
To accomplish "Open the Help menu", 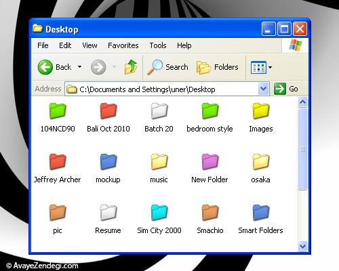I will point(184,45).
